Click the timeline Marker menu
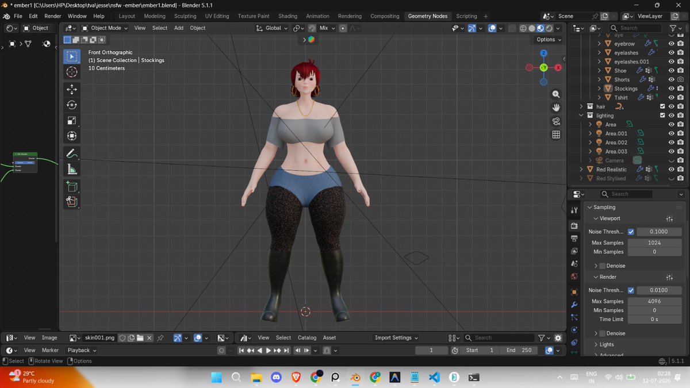 [50, 350]
